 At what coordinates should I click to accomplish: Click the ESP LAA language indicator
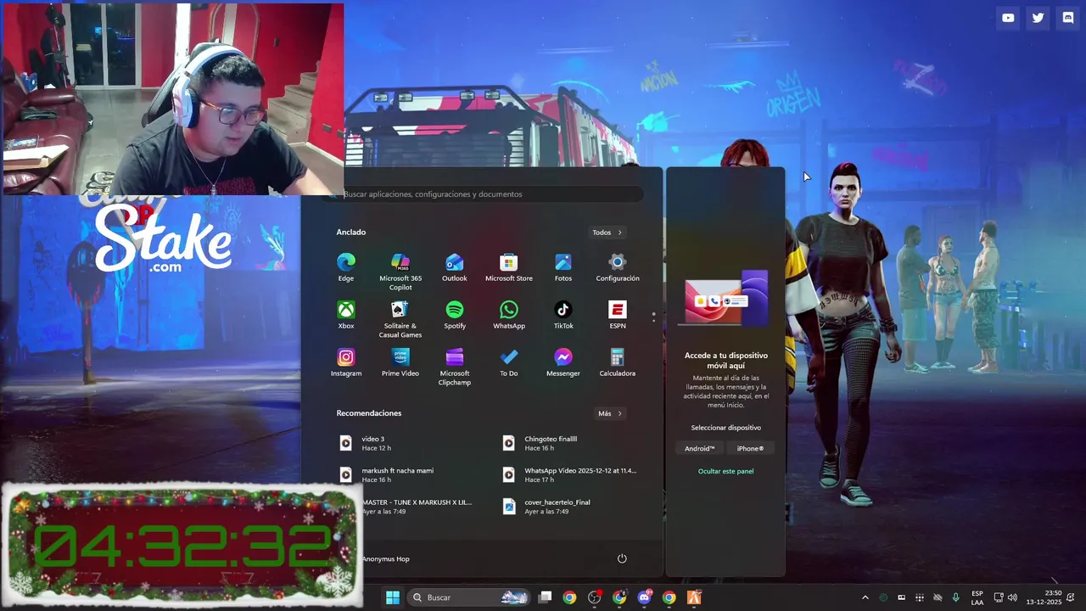click(x=977, y=597)
